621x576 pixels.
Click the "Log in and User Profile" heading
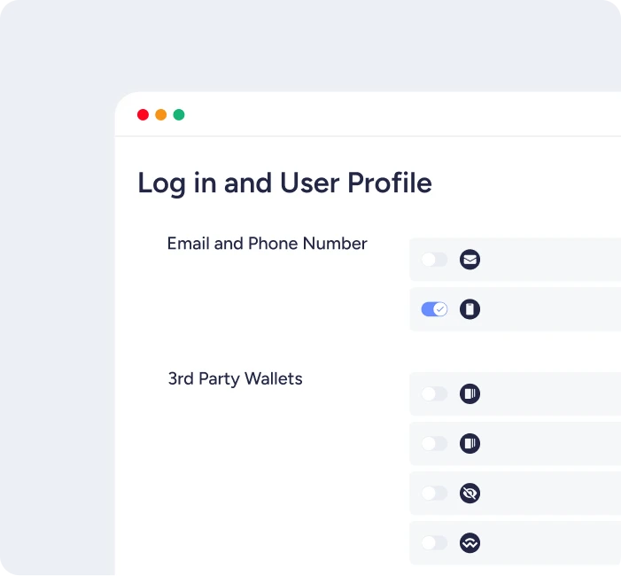pos(284,183)
